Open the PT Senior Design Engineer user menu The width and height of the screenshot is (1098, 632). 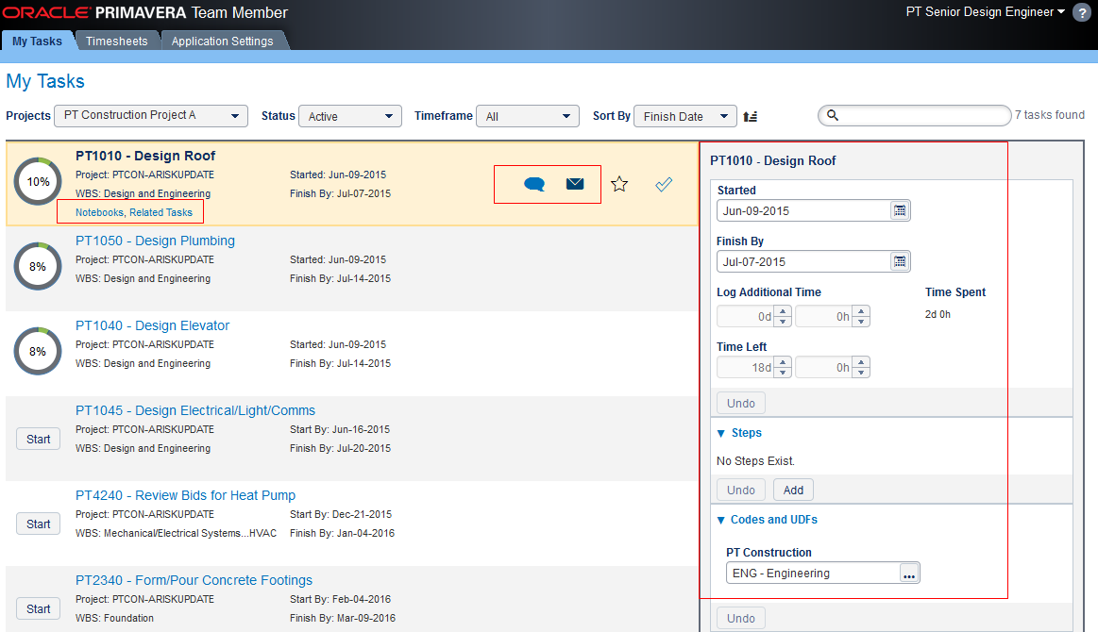tap(986, 12)
